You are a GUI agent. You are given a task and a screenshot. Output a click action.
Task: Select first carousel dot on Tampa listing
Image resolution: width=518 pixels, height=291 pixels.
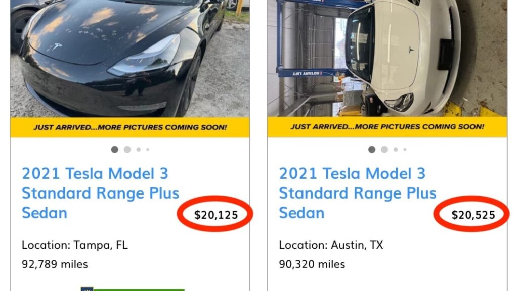point(115,150)
